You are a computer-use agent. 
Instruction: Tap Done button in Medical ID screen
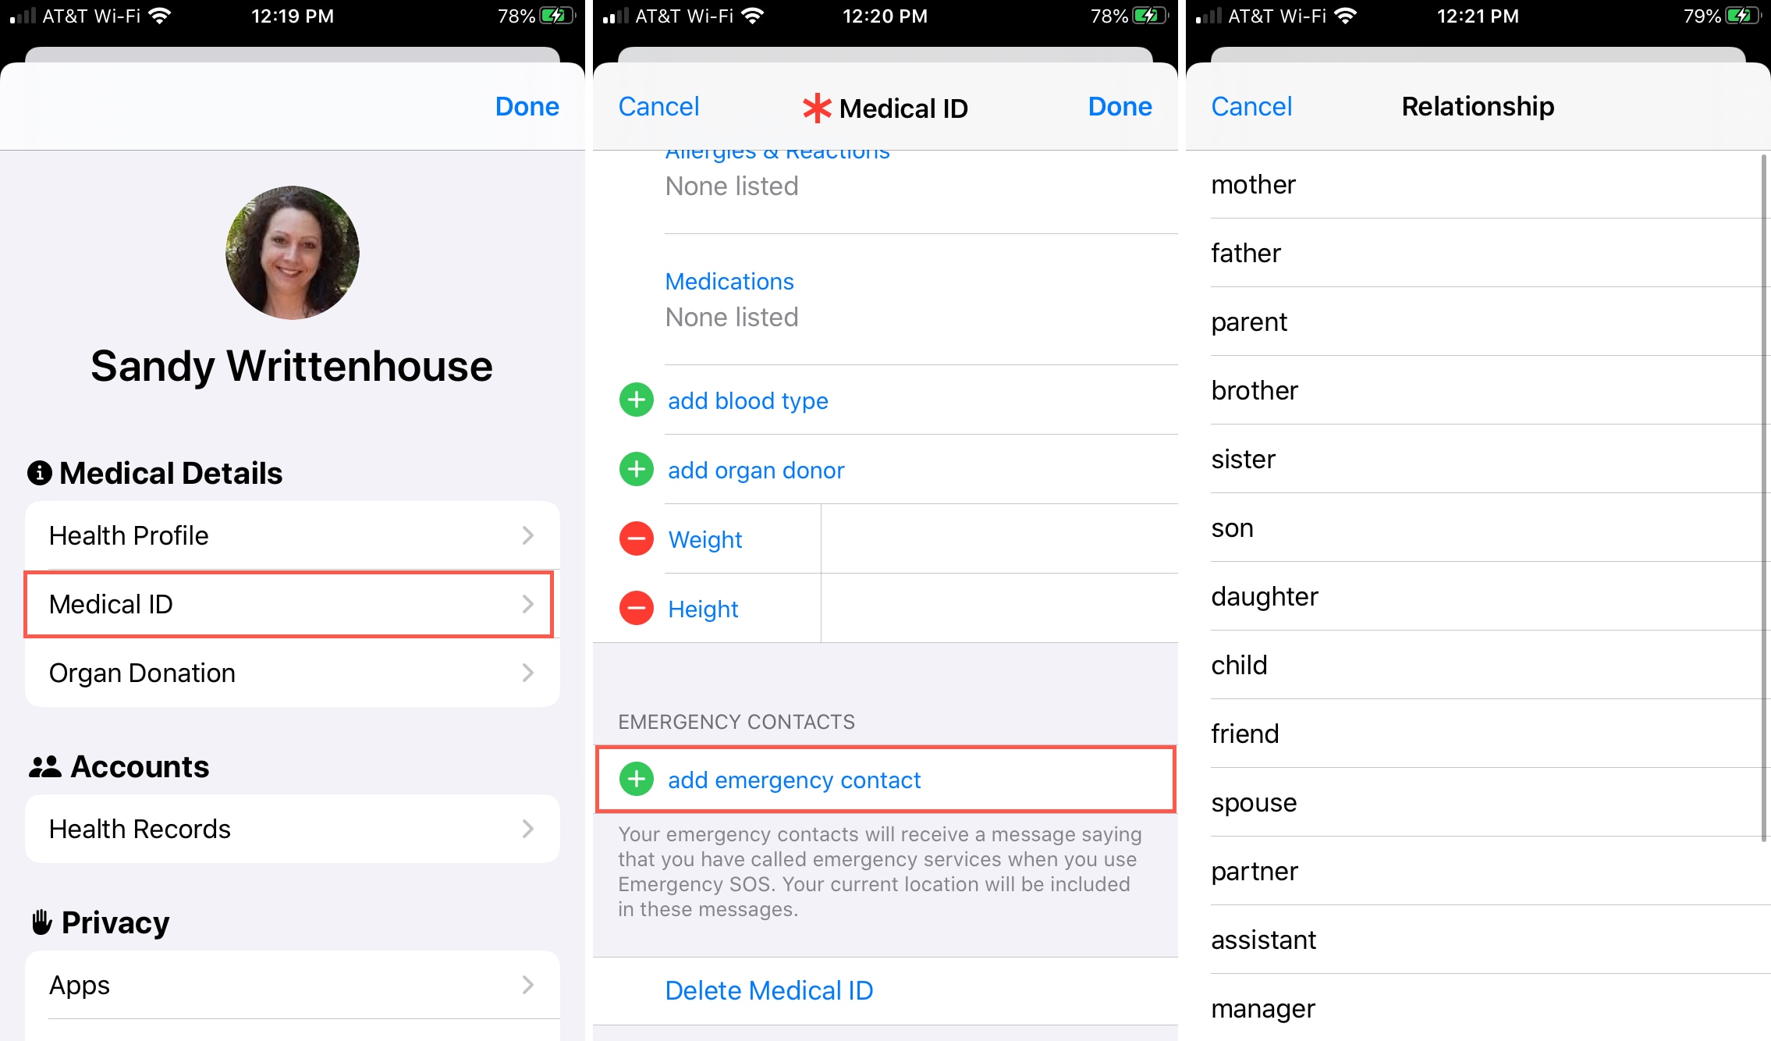coord(1121,107)
